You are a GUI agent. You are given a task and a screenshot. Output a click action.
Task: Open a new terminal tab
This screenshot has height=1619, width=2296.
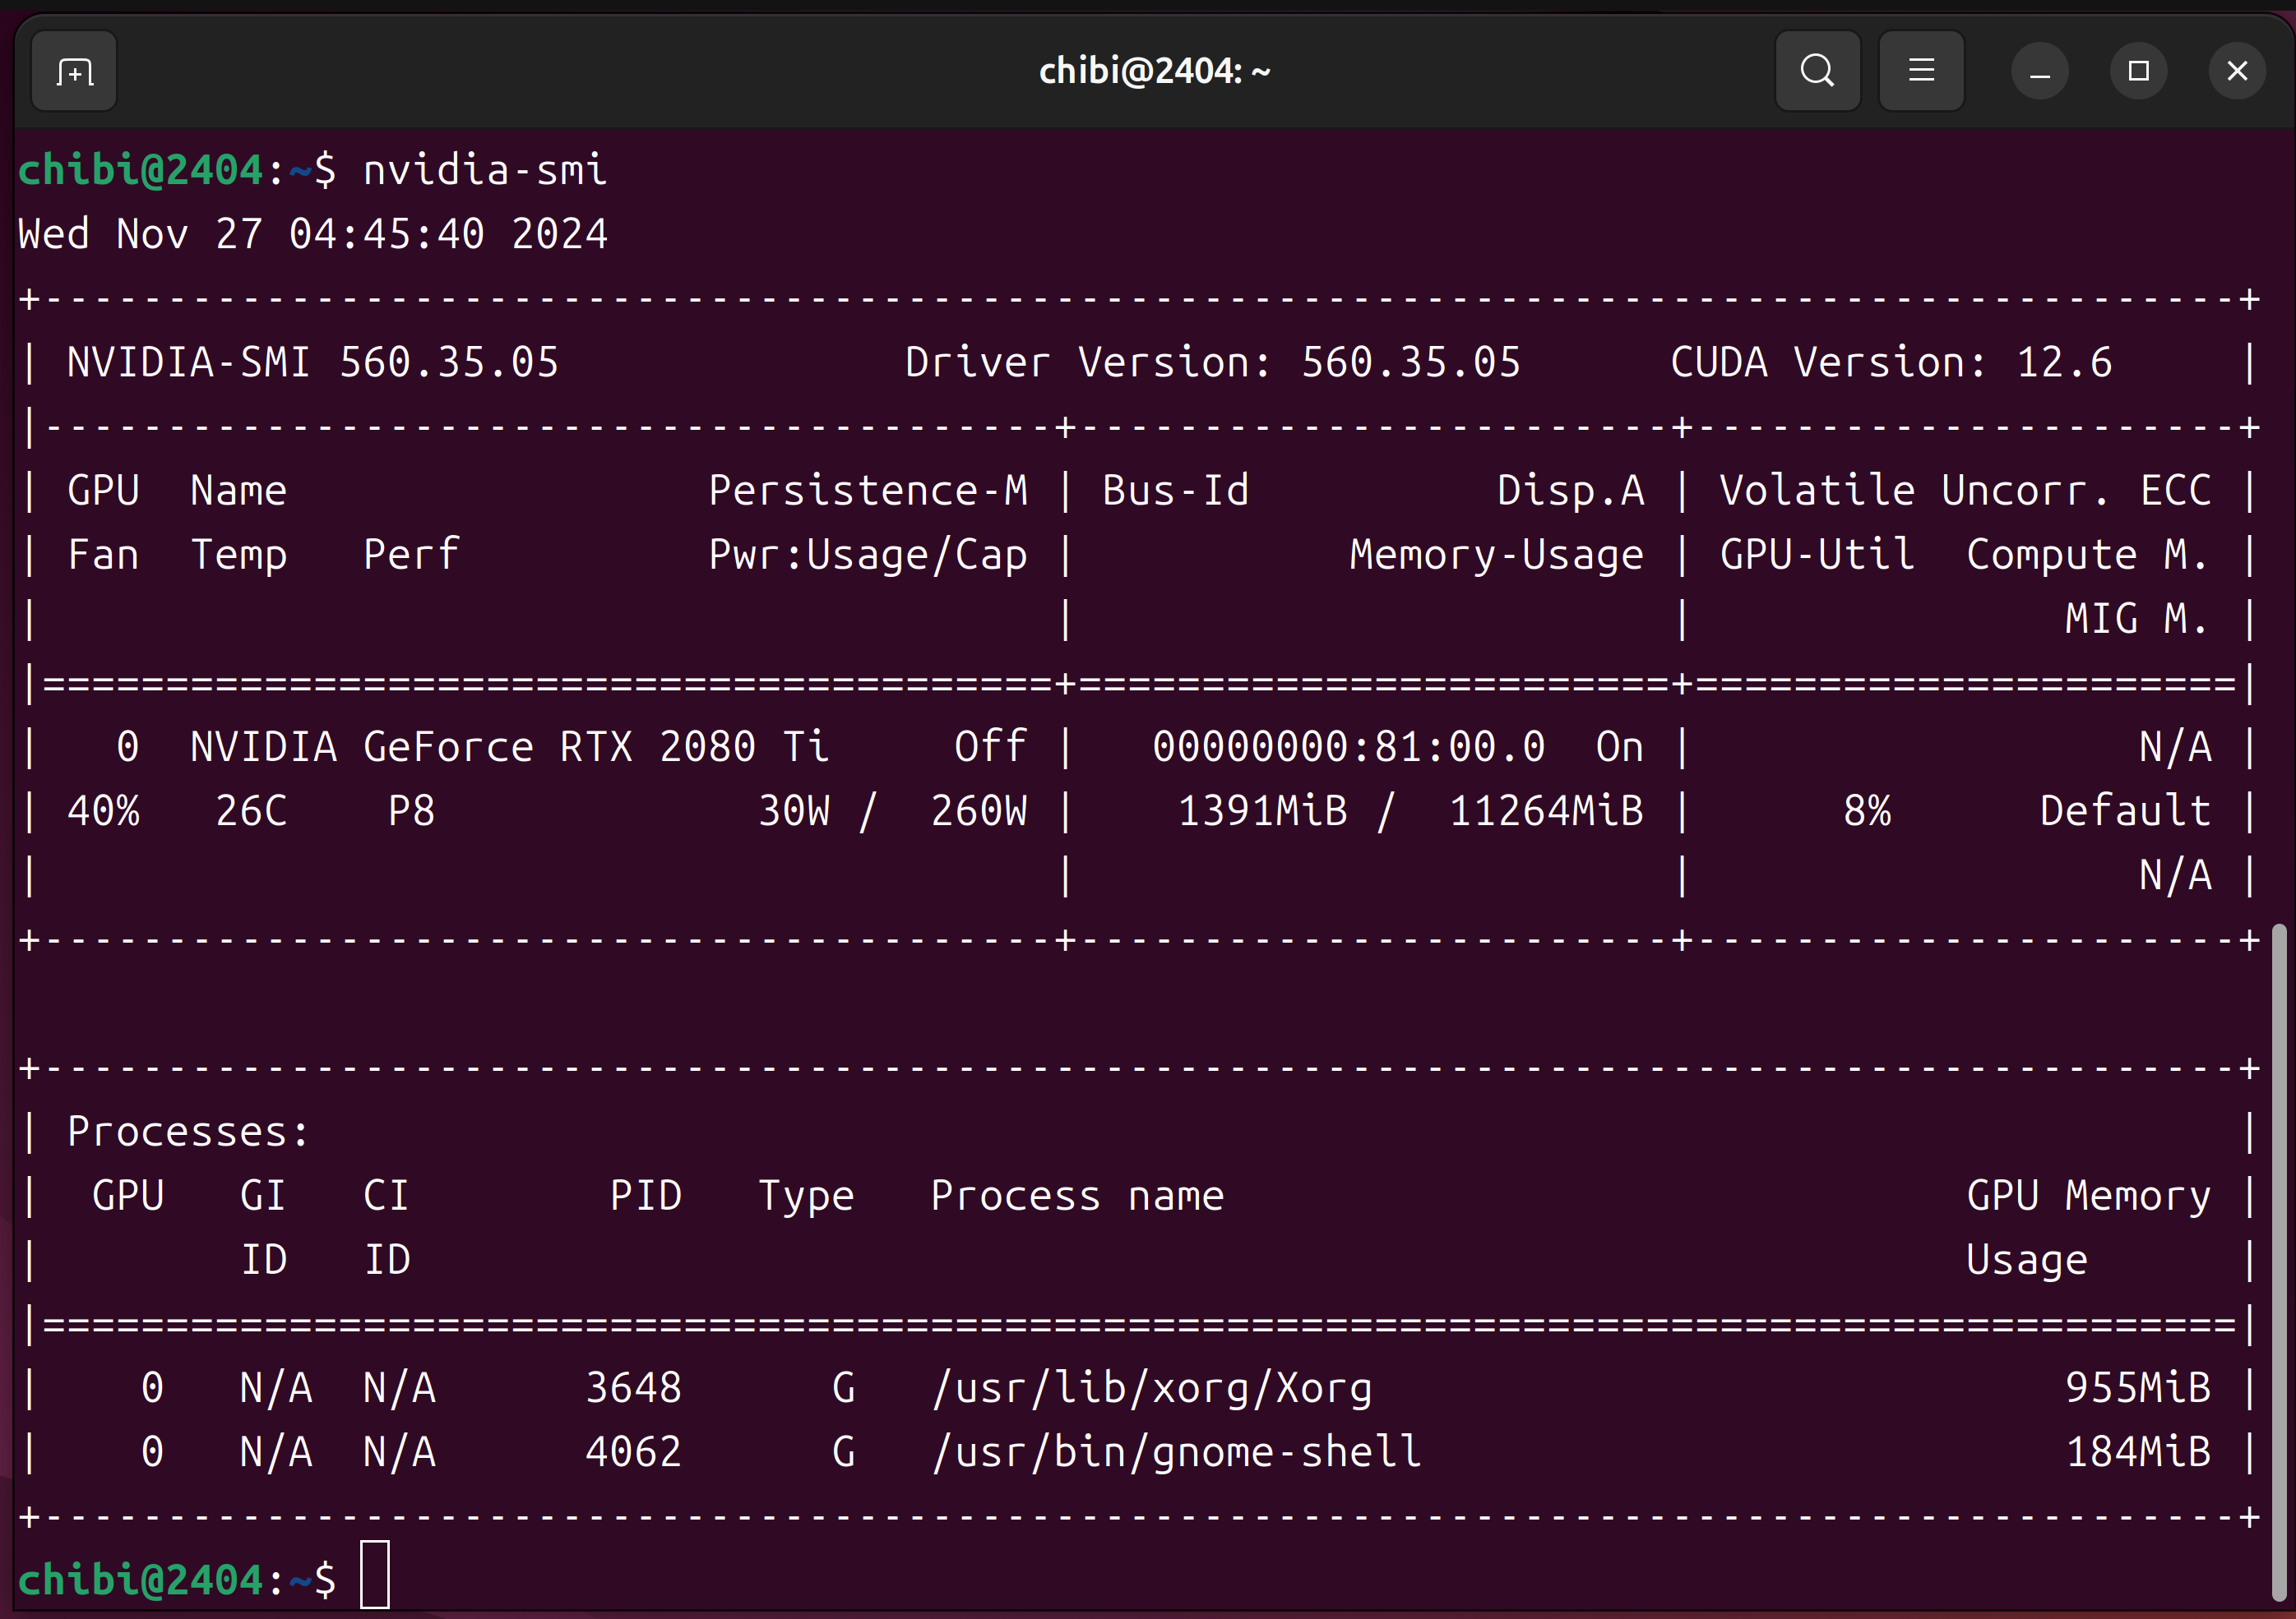74,71
